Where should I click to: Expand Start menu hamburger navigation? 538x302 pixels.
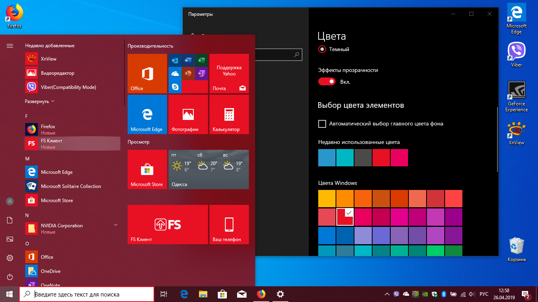[10, 46]
